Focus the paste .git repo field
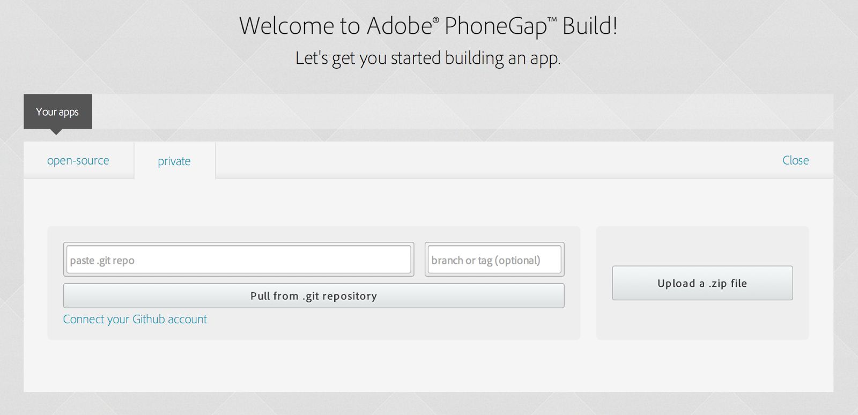Screen dimensions: 858x415 pyautogui.click(x=239, y=260)
